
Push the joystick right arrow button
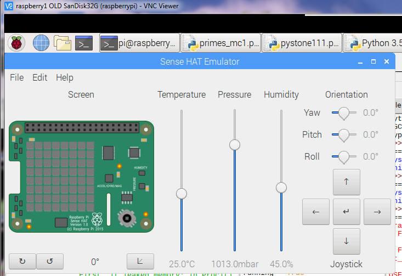tap(377, 212)
